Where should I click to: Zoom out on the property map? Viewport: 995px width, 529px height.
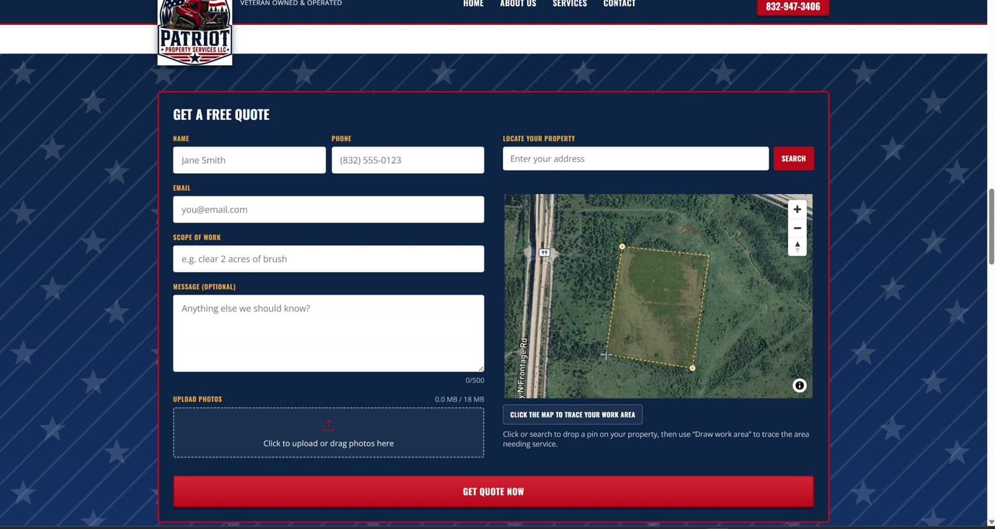797,228
